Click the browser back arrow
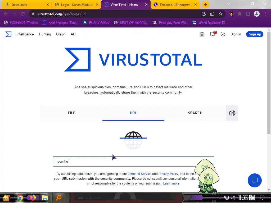 click(6, 14)
